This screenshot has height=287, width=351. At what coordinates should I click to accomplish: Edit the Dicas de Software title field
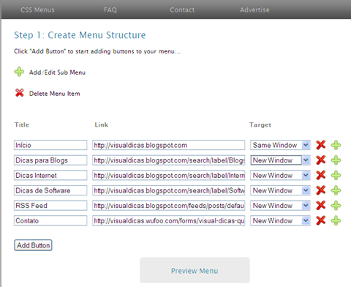(x=50, y=190)
